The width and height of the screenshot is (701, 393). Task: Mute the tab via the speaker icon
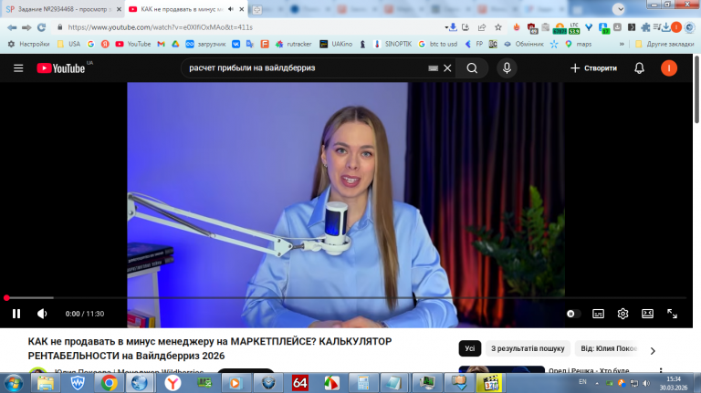point(231,9)
